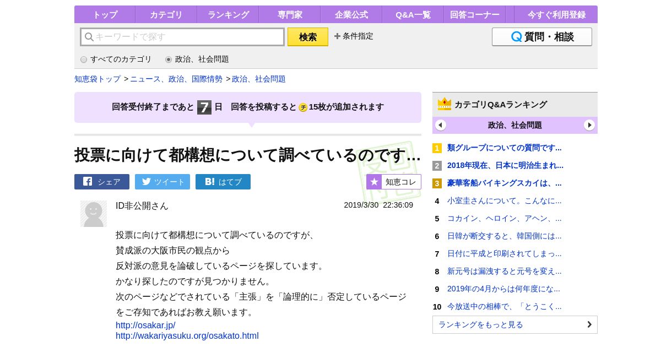Add question to 知恵コレ

point(394,182)
